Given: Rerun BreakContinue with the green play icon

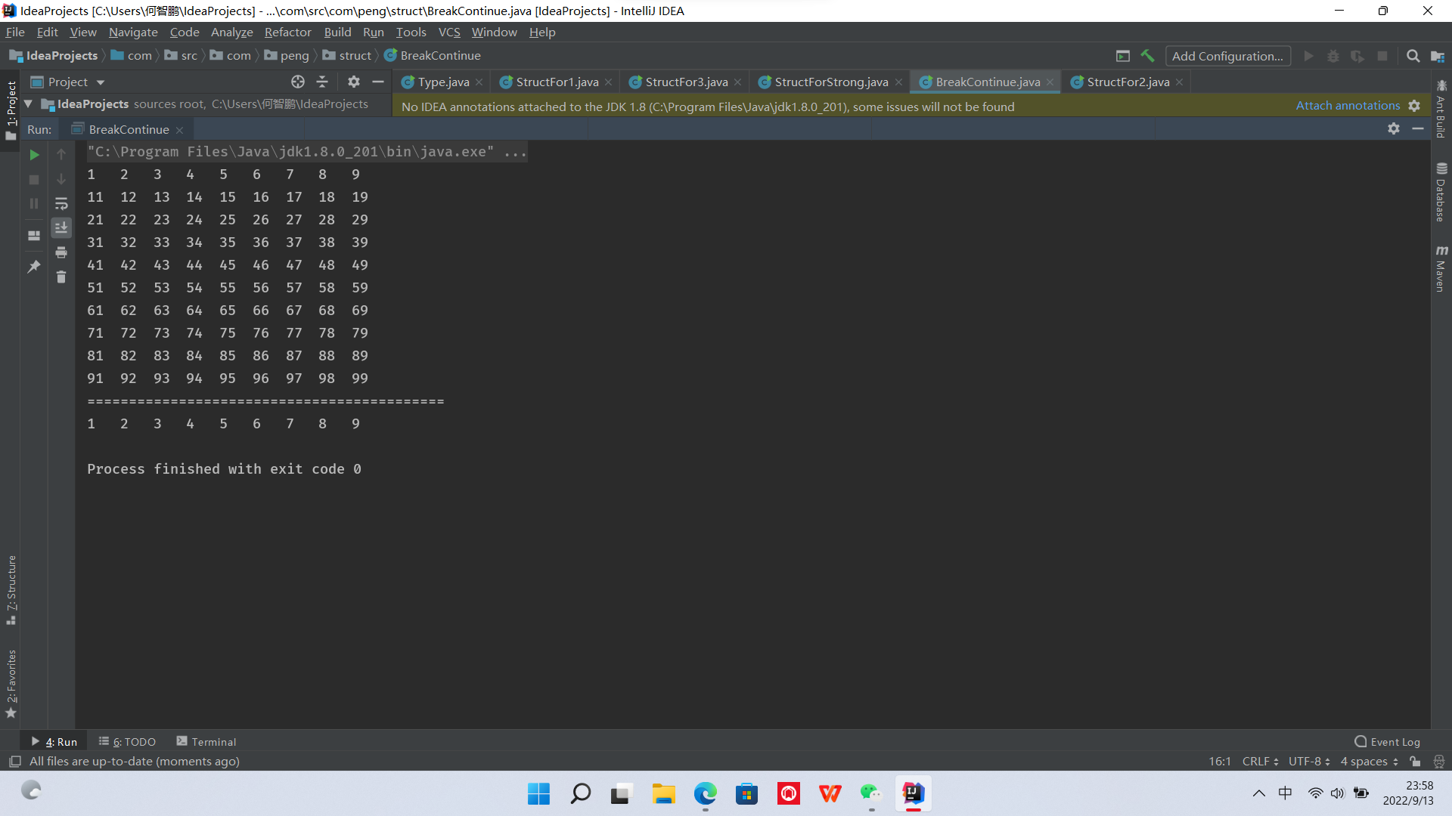Looking at the screenshot, I should [34, 155].
